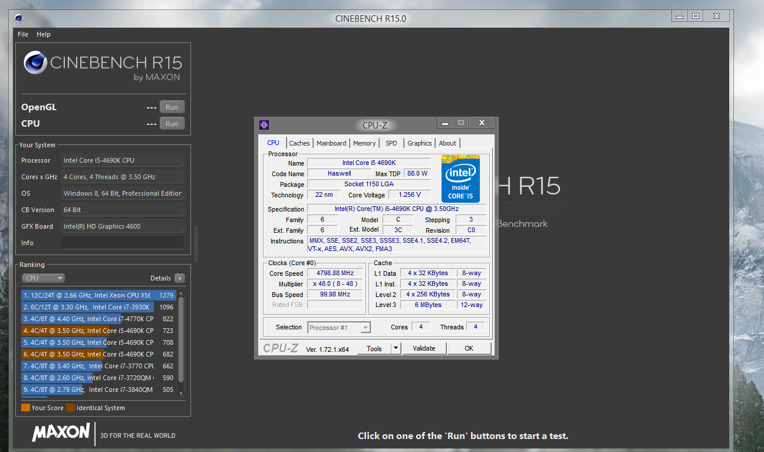Image resolution: width=764 pixels, height=452 pixels.
Task: Click the Cores x GHz field value
Action: pos(123,177)
